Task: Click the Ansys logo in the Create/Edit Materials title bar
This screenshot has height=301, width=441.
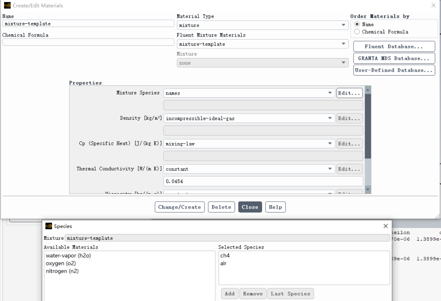Action: [7, 5]
